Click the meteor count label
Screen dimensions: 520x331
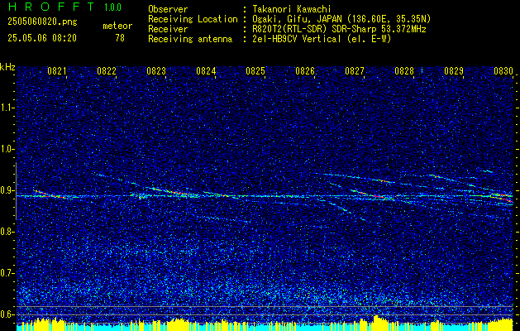tap(117, 26)
